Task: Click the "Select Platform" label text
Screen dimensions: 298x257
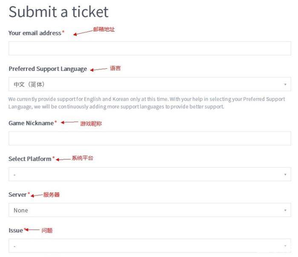Action: point(30,159)
